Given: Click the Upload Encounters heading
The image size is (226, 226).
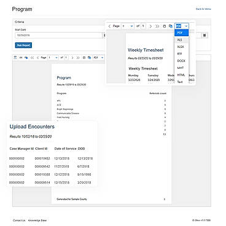Looking at the screenshot, I should [32, 127].
